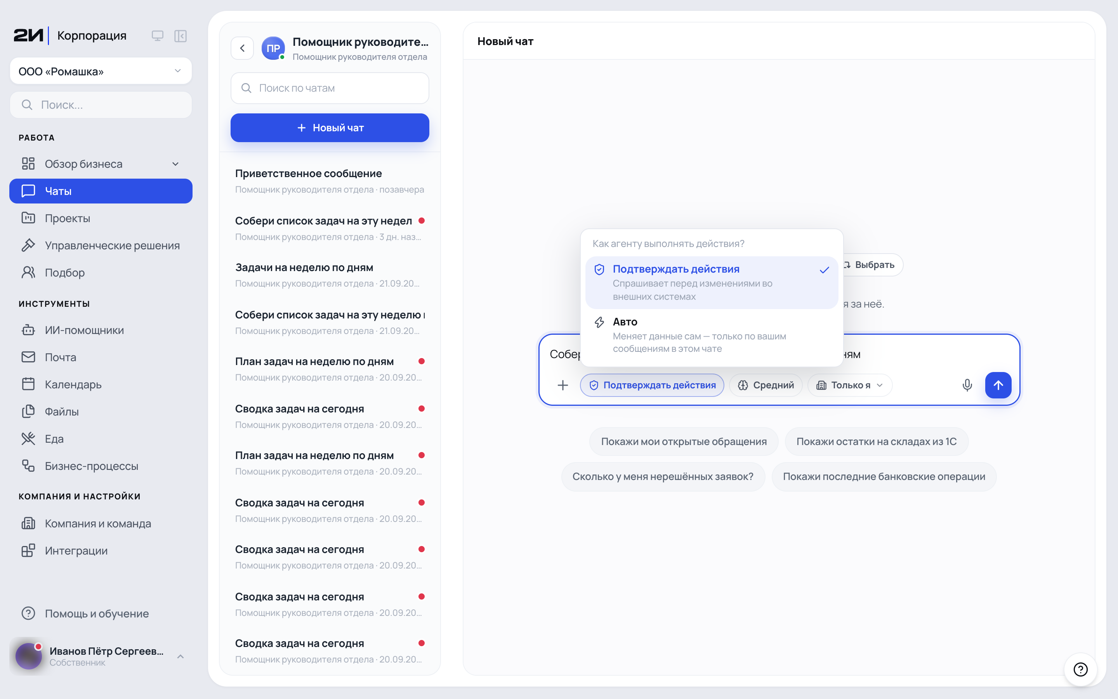
Task: Pick suggestion Покажи остатки на складах из 1С
Action: tap(877, 442)
